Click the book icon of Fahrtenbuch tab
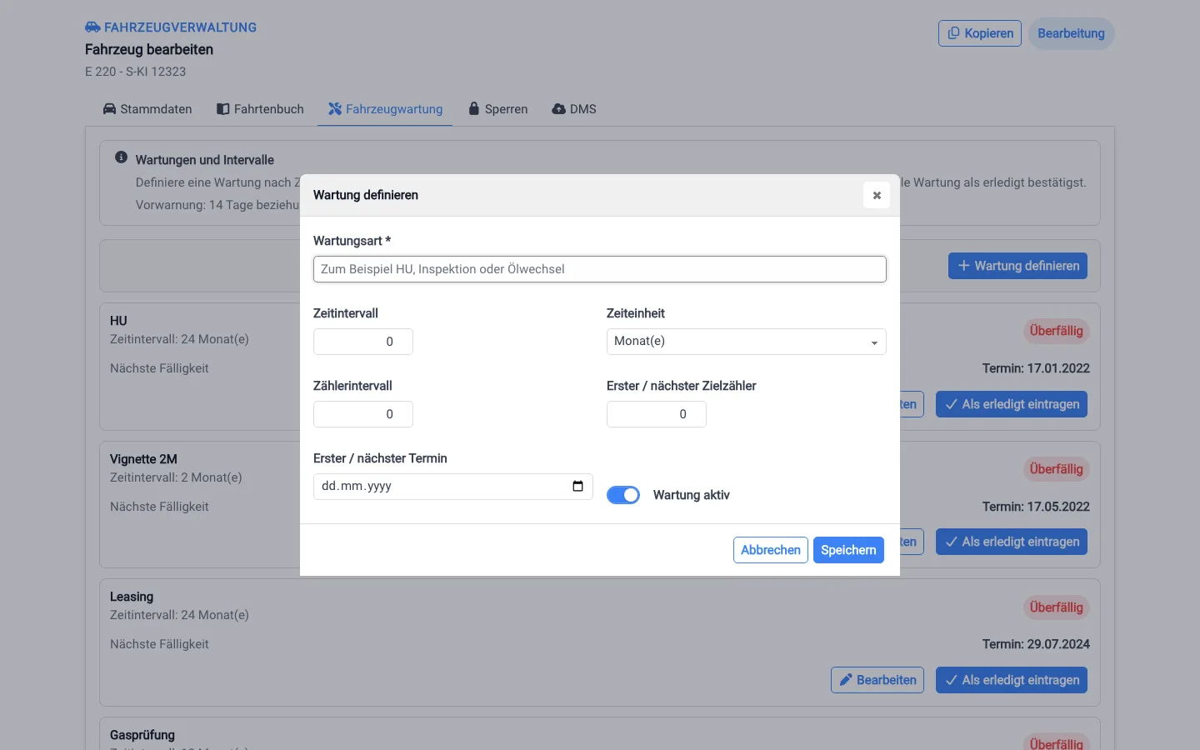Image resolution: width=1200 pixels, height=750 pixels. click(x=222, y=109)
